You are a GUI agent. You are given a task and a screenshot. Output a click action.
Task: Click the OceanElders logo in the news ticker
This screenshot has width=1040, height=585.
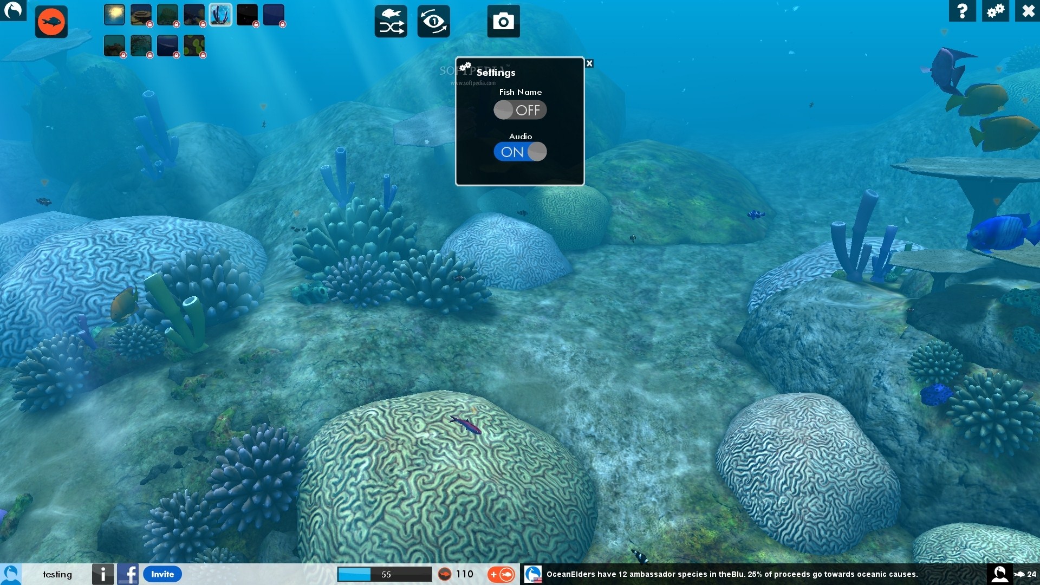(533, 574)
